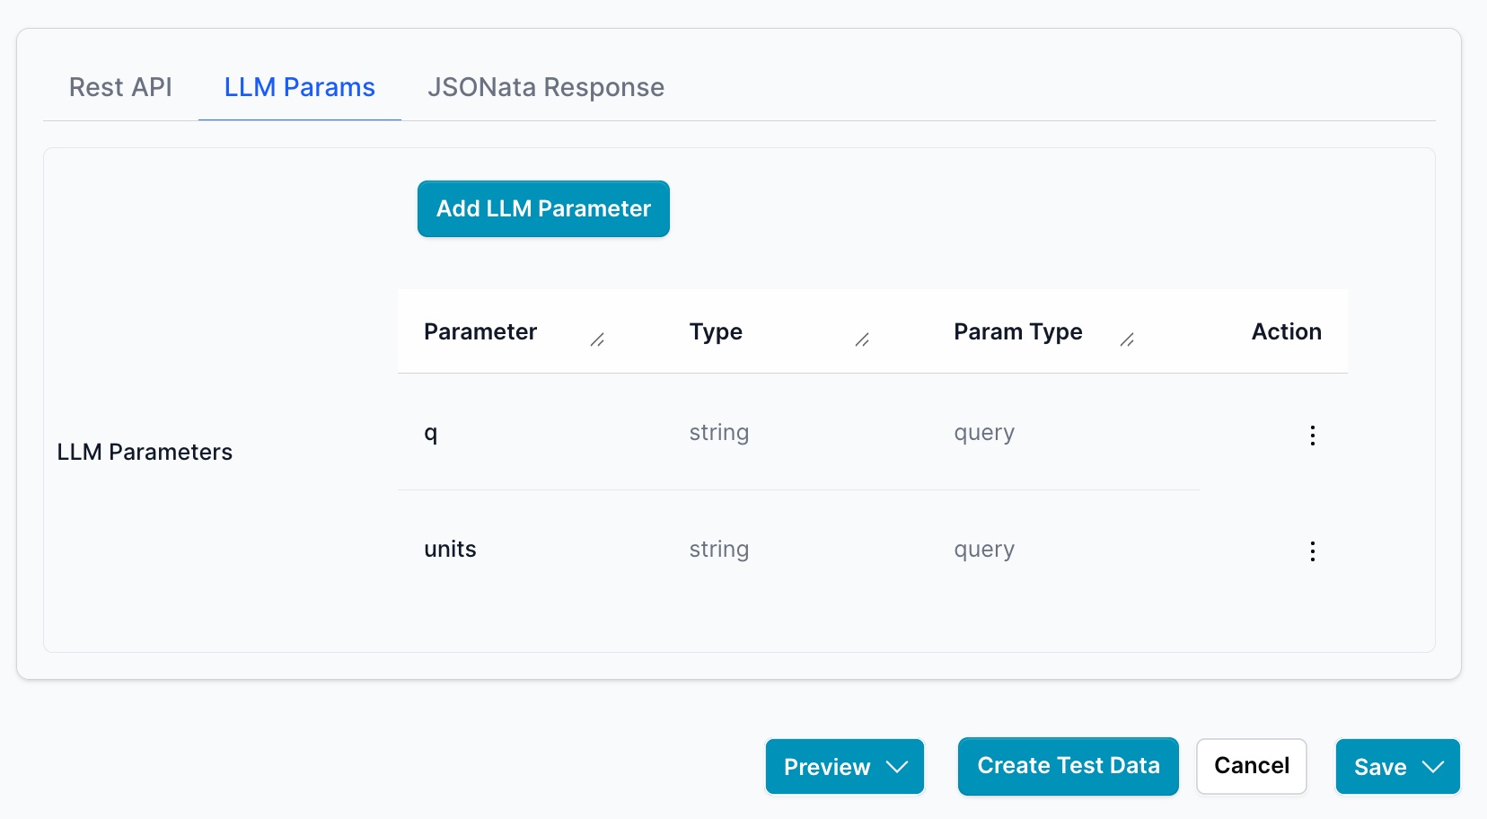Switch to the Rest API tab
Screen dimensions: 1487x819
pyautogui.click(x=120, y=87)
